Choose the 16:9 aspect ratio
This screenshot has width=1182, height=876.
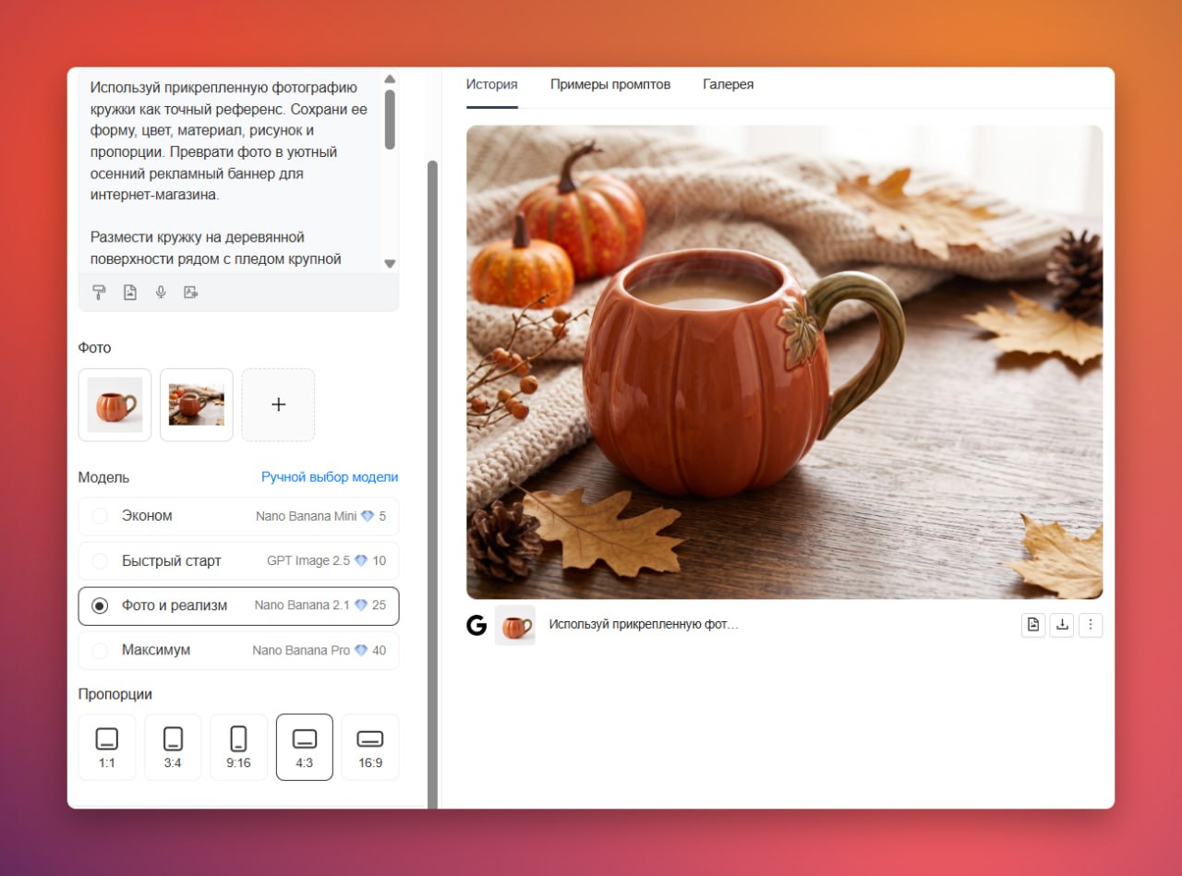click(370, 747)
